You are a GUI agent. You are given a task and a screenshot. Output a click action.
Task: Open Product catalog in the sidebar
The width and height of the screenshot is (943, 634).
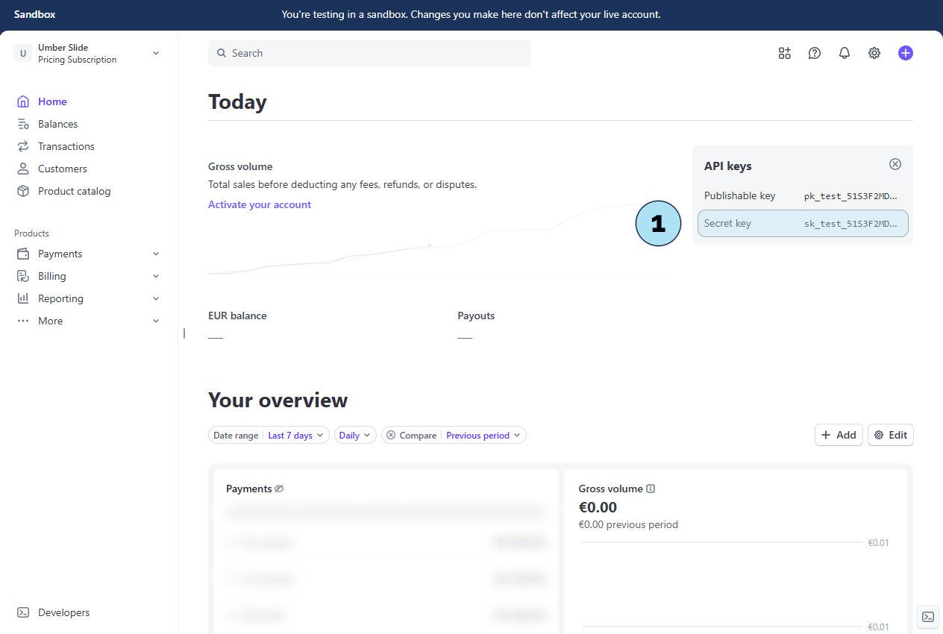(x=74, y=191)
